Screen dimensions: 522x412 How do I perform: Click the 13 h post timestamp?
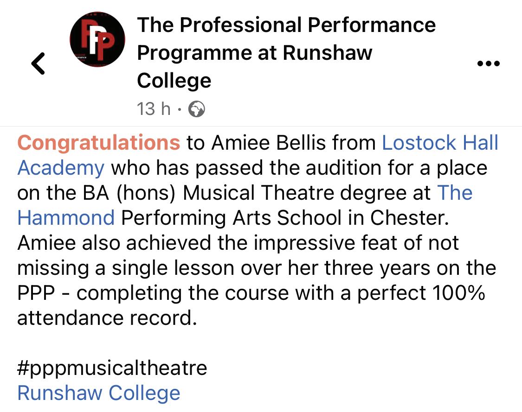coord(154,109)
